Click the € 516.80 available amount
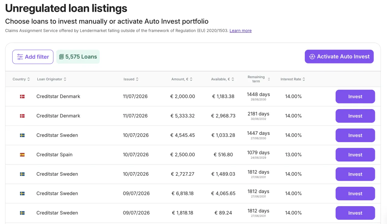The image size is (387, 224). point(223,154)
